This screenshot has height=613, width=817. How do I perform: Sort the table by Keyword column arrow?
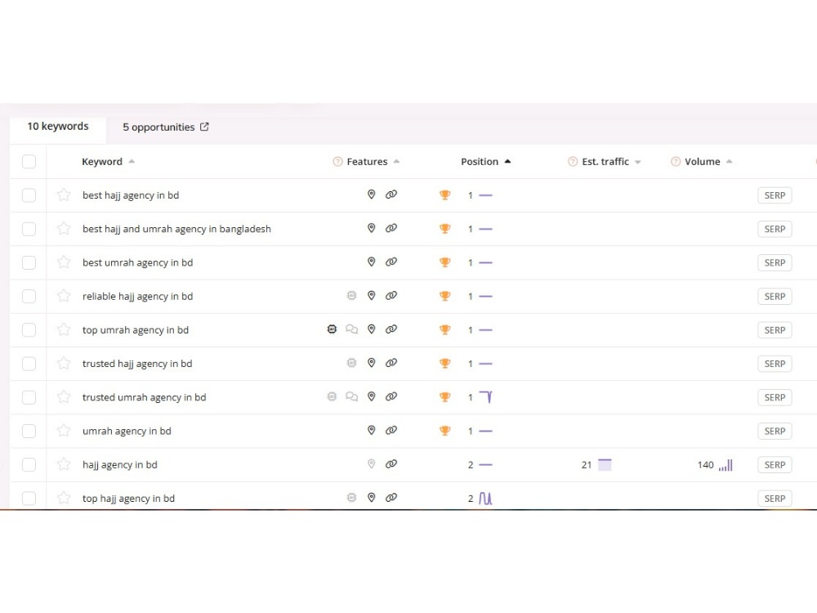132,162
